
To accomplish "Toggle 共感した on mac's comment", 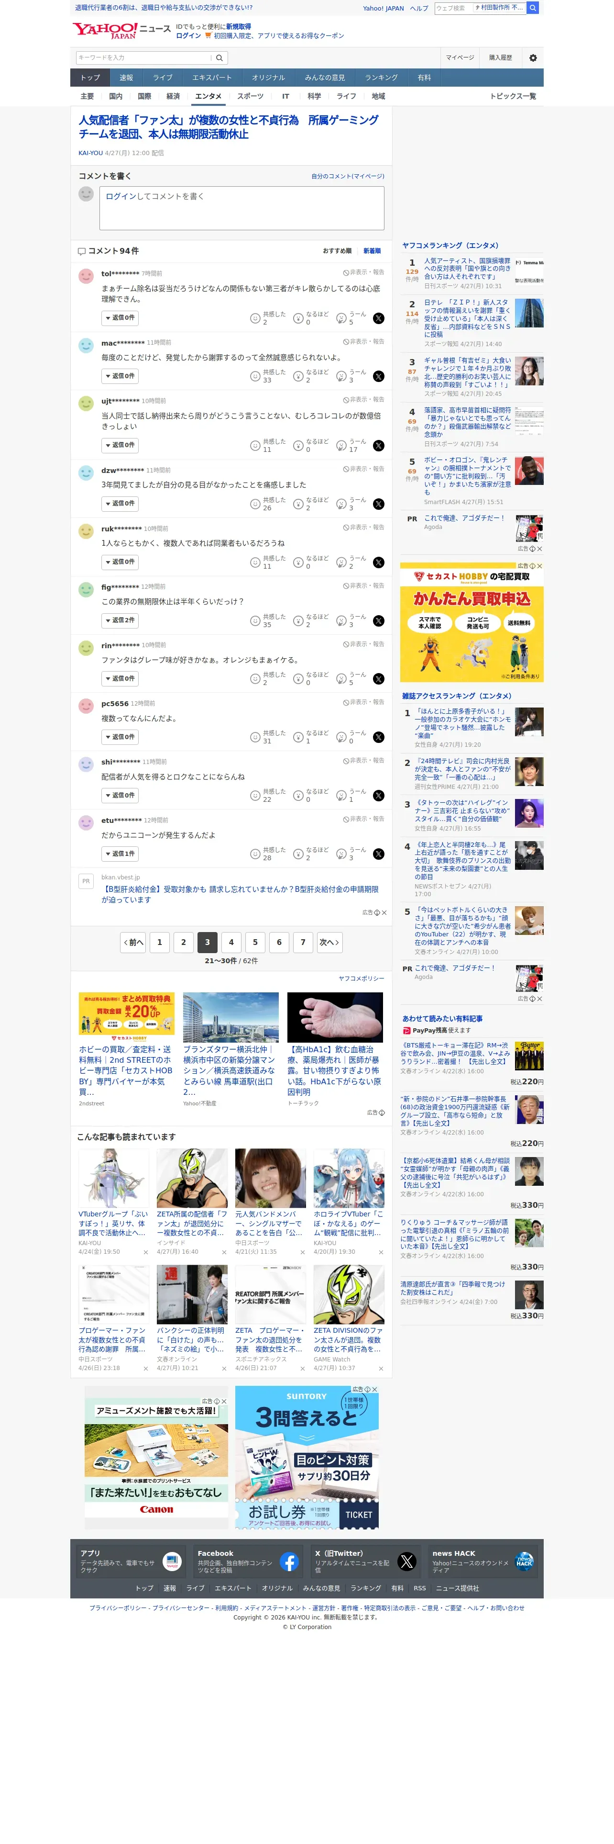I will pyautogui.click(x=268, y=377).
